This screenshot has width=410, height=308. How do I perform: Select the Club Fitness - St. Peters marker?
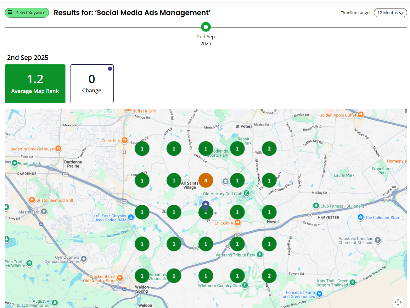316,206
